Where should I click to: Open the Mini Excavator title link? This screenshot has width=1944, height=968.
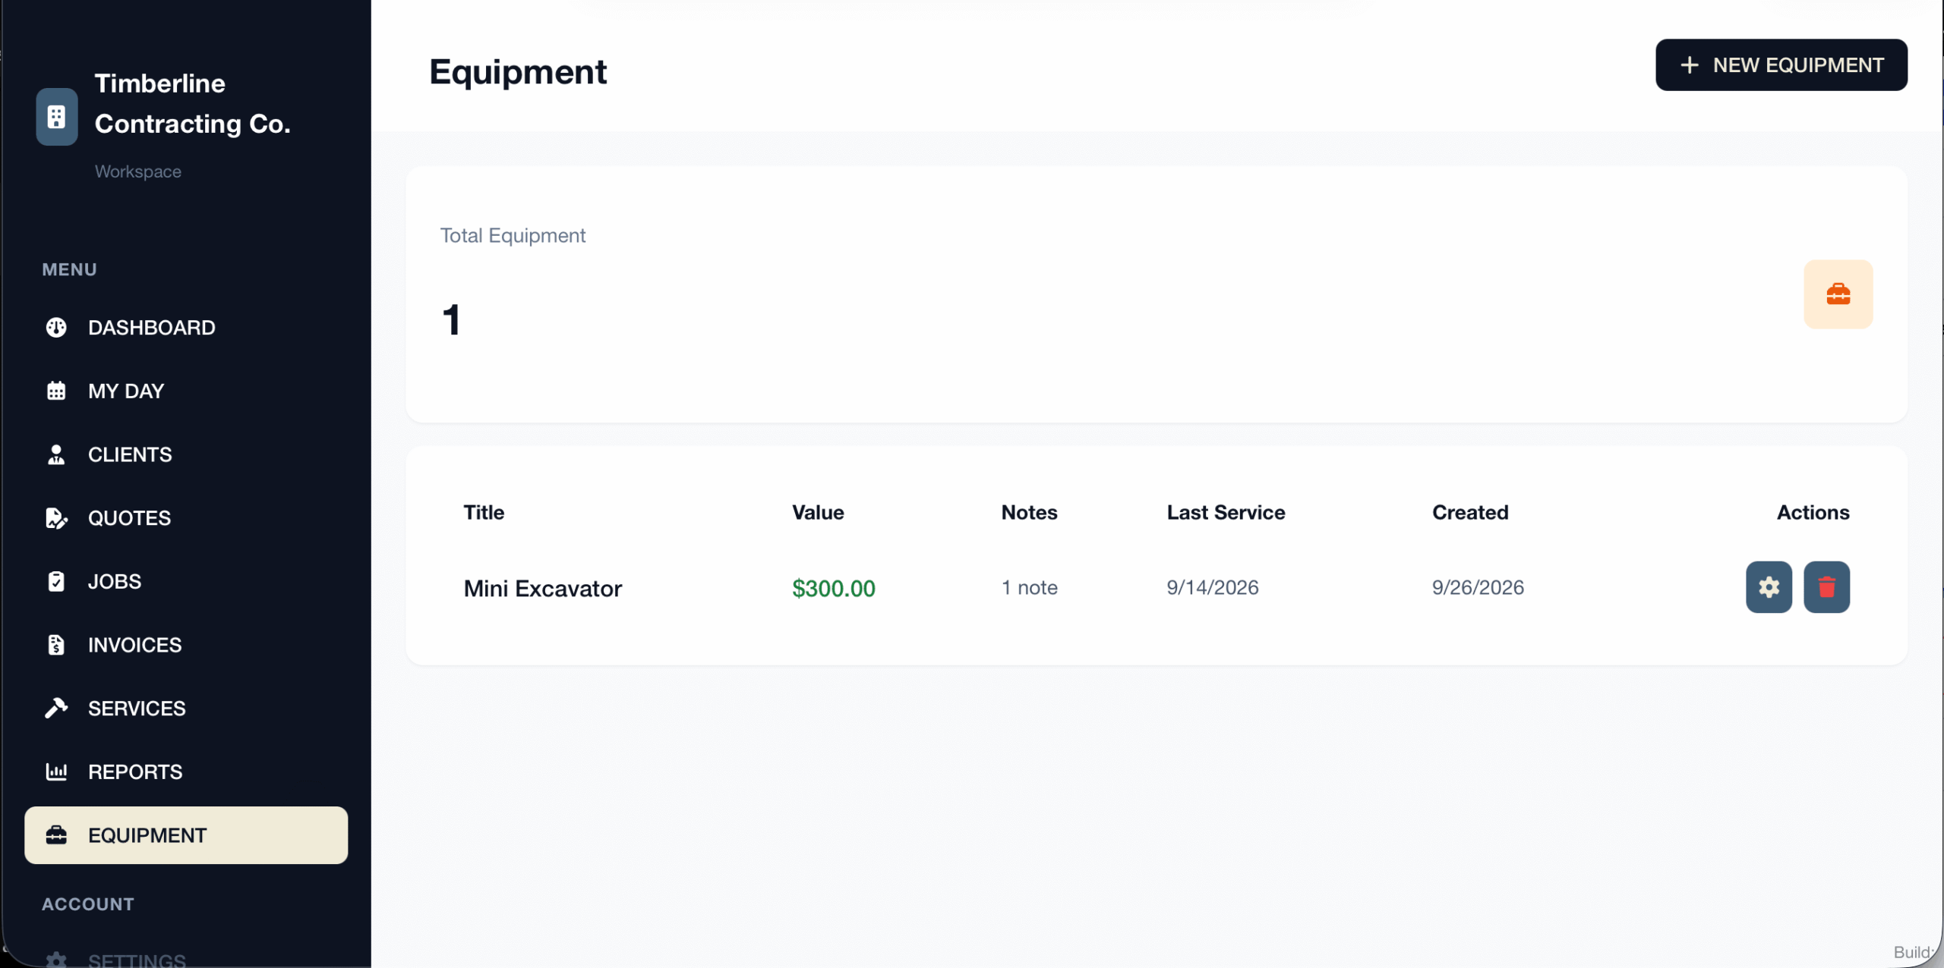point(542,589)
